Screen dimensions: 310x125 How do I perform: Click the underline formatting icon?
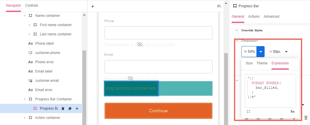(306, 118)
